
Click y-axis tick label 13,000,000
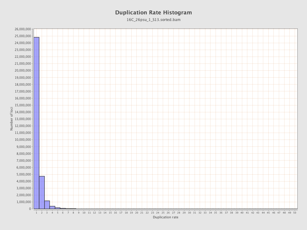(23, 119)
